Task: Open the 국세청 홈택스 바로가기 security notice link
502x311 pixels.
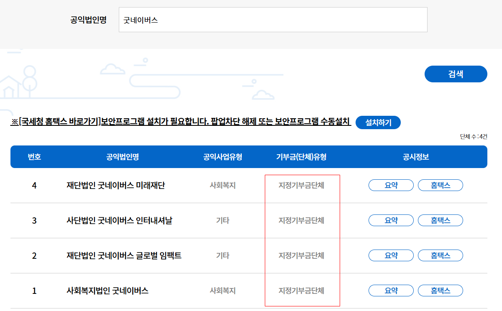Action: coord(181,122)
